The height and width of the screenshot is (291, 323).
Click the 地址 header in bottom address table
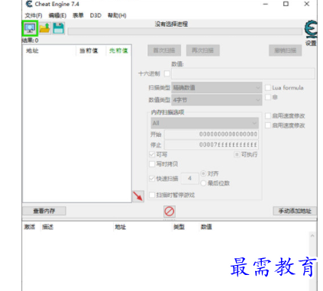coord(121,227)
